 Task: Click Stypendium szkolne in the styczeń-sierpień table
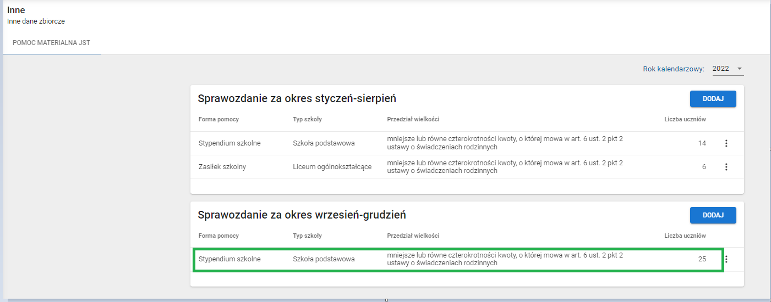pos(229,143)
